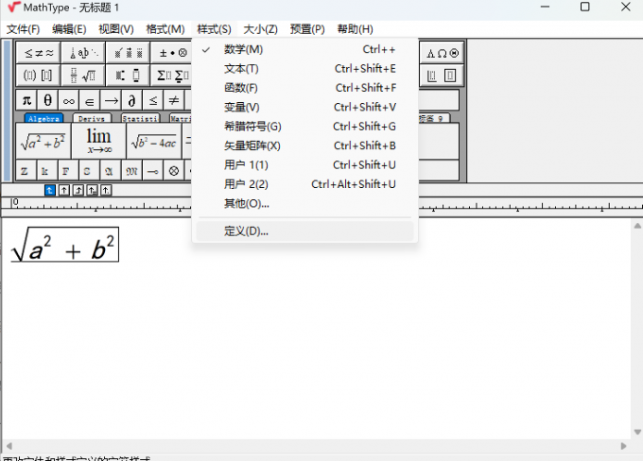The width and height of the screenshot is (643, 461).
Task: Click the vertical scrollbar up arrow
Action: tap(637, 226)
